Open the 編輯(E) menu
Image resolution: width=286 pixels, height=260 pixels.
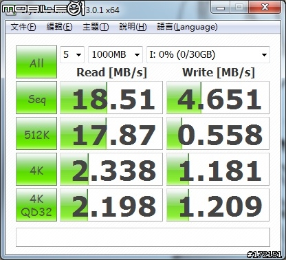(59, 27)
